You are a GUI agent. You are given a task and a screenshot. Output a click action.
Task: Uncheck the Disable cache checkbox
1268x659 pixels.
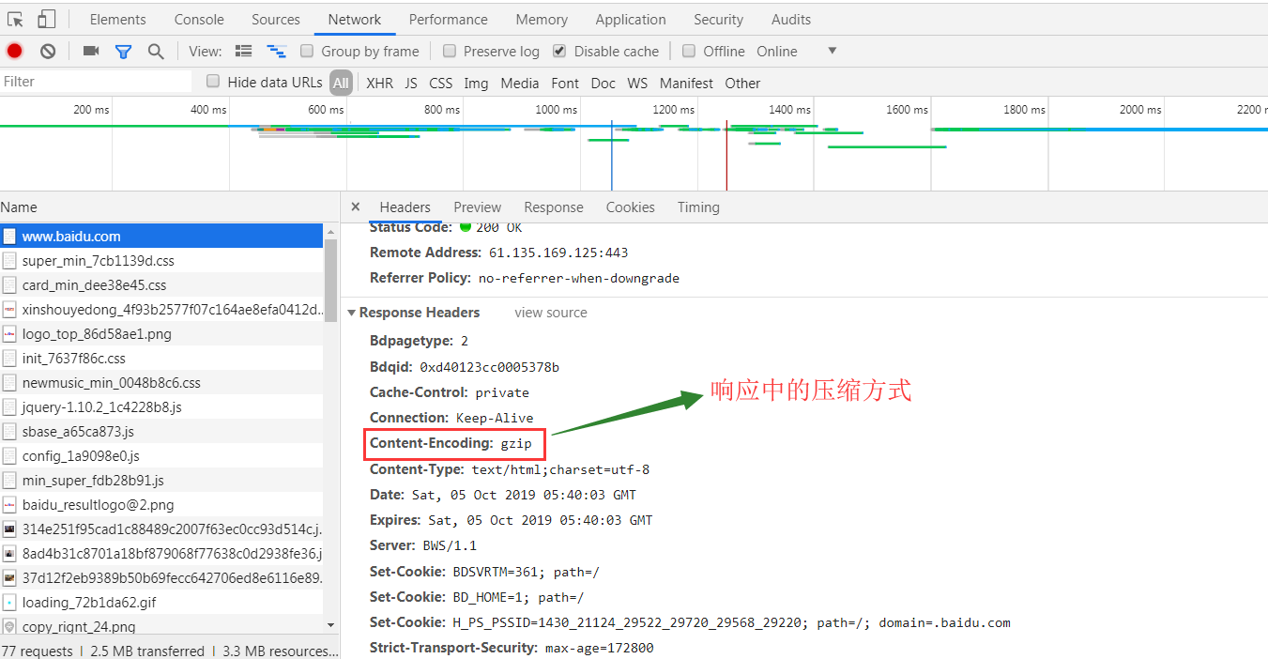click(x=559, y=52)
